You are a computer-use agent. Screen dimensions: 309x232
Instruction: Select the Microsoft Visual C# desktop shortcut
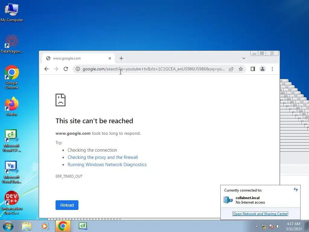(x=12, y=141)
